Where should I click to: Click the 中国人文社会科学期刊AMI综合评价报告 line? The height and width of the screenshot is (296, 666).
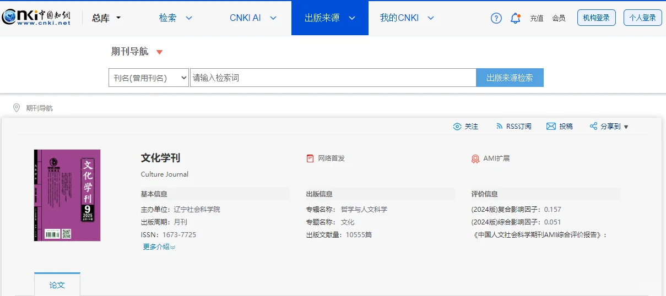tap(539, 235)
